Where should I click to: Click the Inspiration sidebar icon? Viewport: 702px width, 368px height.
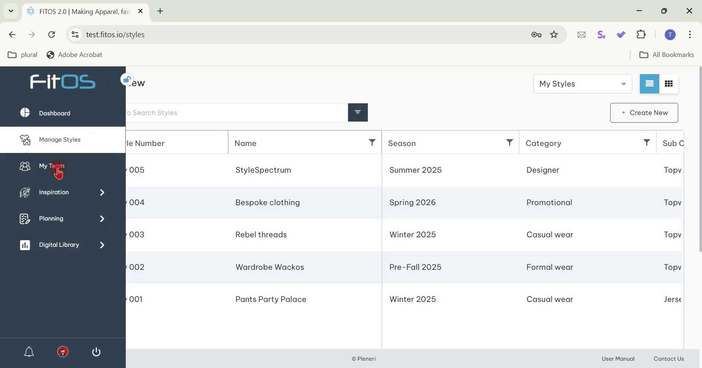(25, 192)
